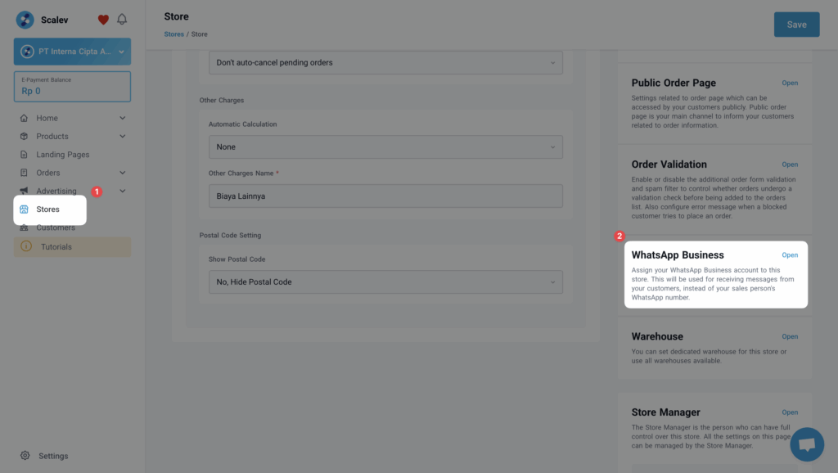The height and width of the screenshot is (473, 838).
Task: Click the Tutorials info icon
Action: (25, 246)
